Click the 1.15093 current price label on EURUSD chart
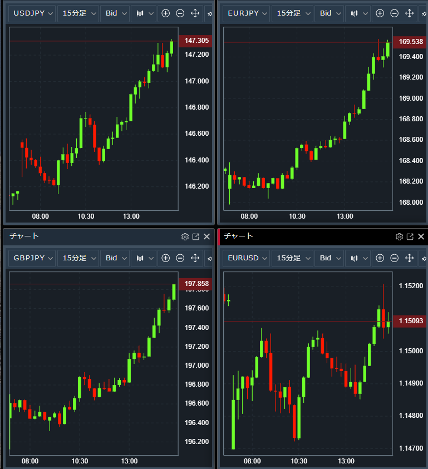Image resolution: width=428 pixels, height=469 pixels. (x=410, y=322)
